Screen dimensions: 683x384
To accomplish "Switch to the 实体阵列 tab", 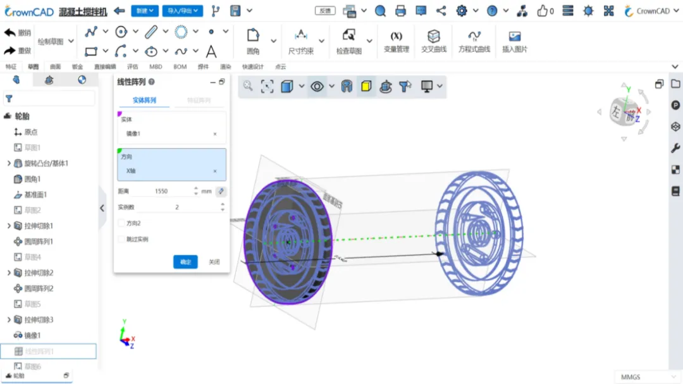I will (144, 100).
